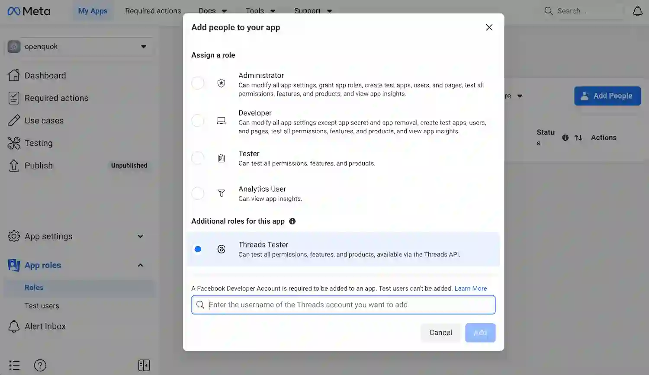The image size is (649, 375).
Task: Click the Add People button
Action: [x=607, y=96]
